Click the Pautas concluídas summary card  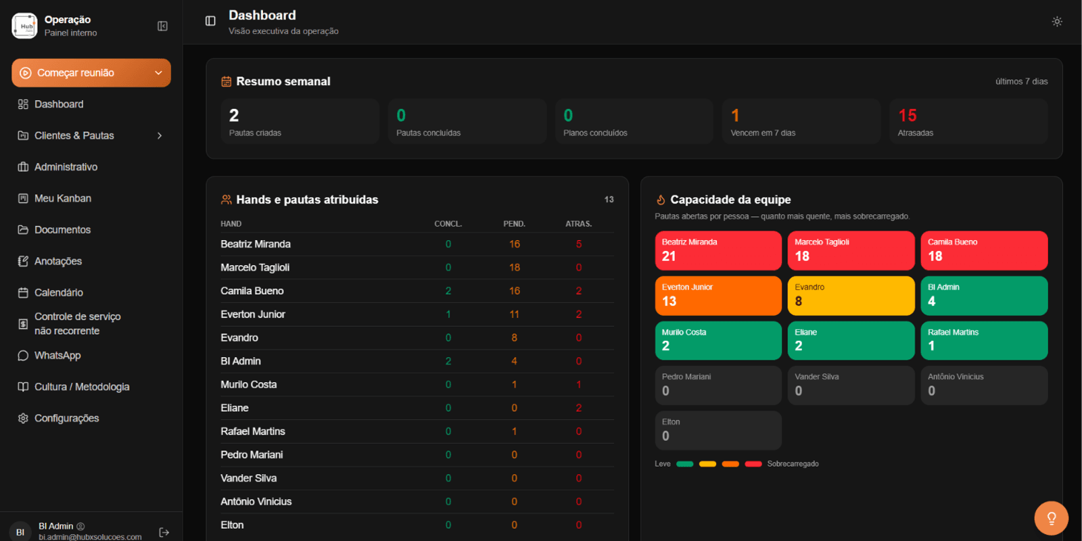point(467,122)
